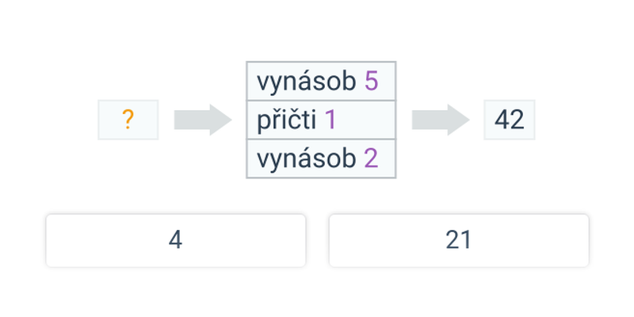Click the purple number 1
634x317 pixels.
330,120
